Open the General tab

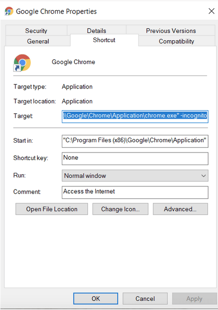point(38,41)
